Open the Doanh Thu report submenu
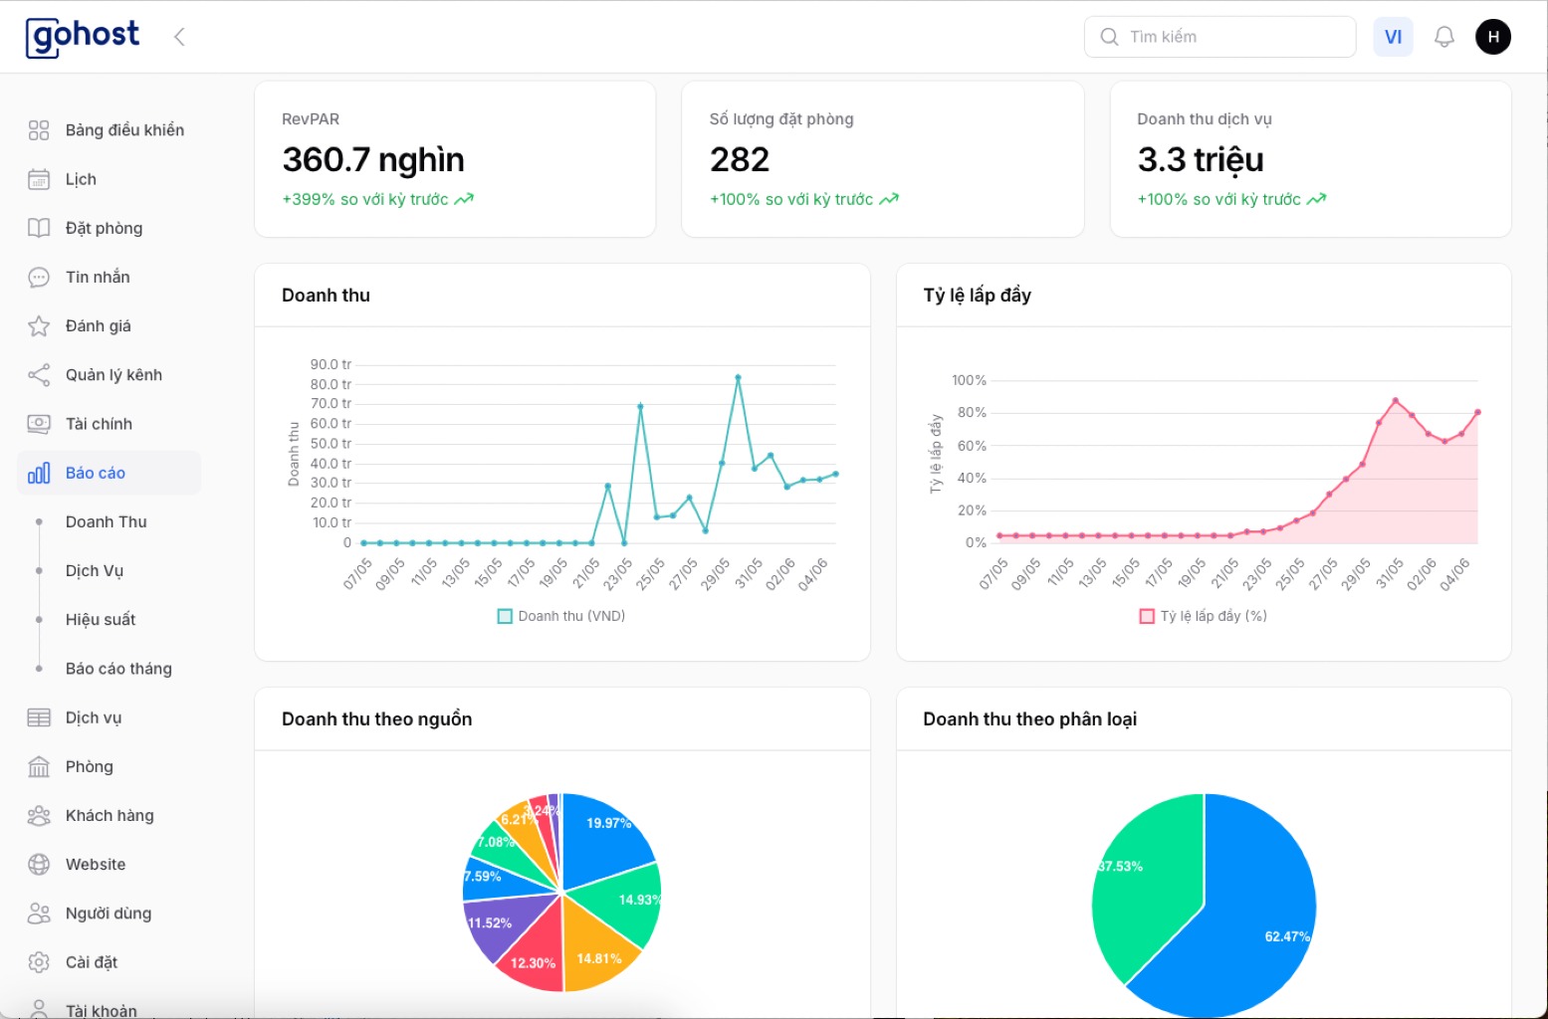The width and height of the screenshot is (1548, 1019). (x=107, y=521)
